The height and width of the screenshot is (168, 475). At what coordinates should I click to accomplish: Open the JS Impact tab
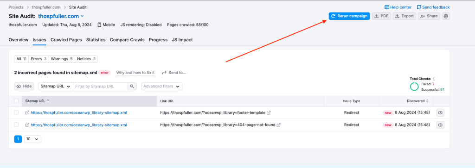click(182, 40)
